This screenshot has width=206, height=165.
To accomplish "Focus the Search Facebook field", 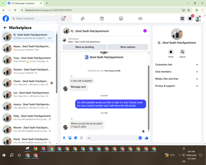I will pos(33,19).
